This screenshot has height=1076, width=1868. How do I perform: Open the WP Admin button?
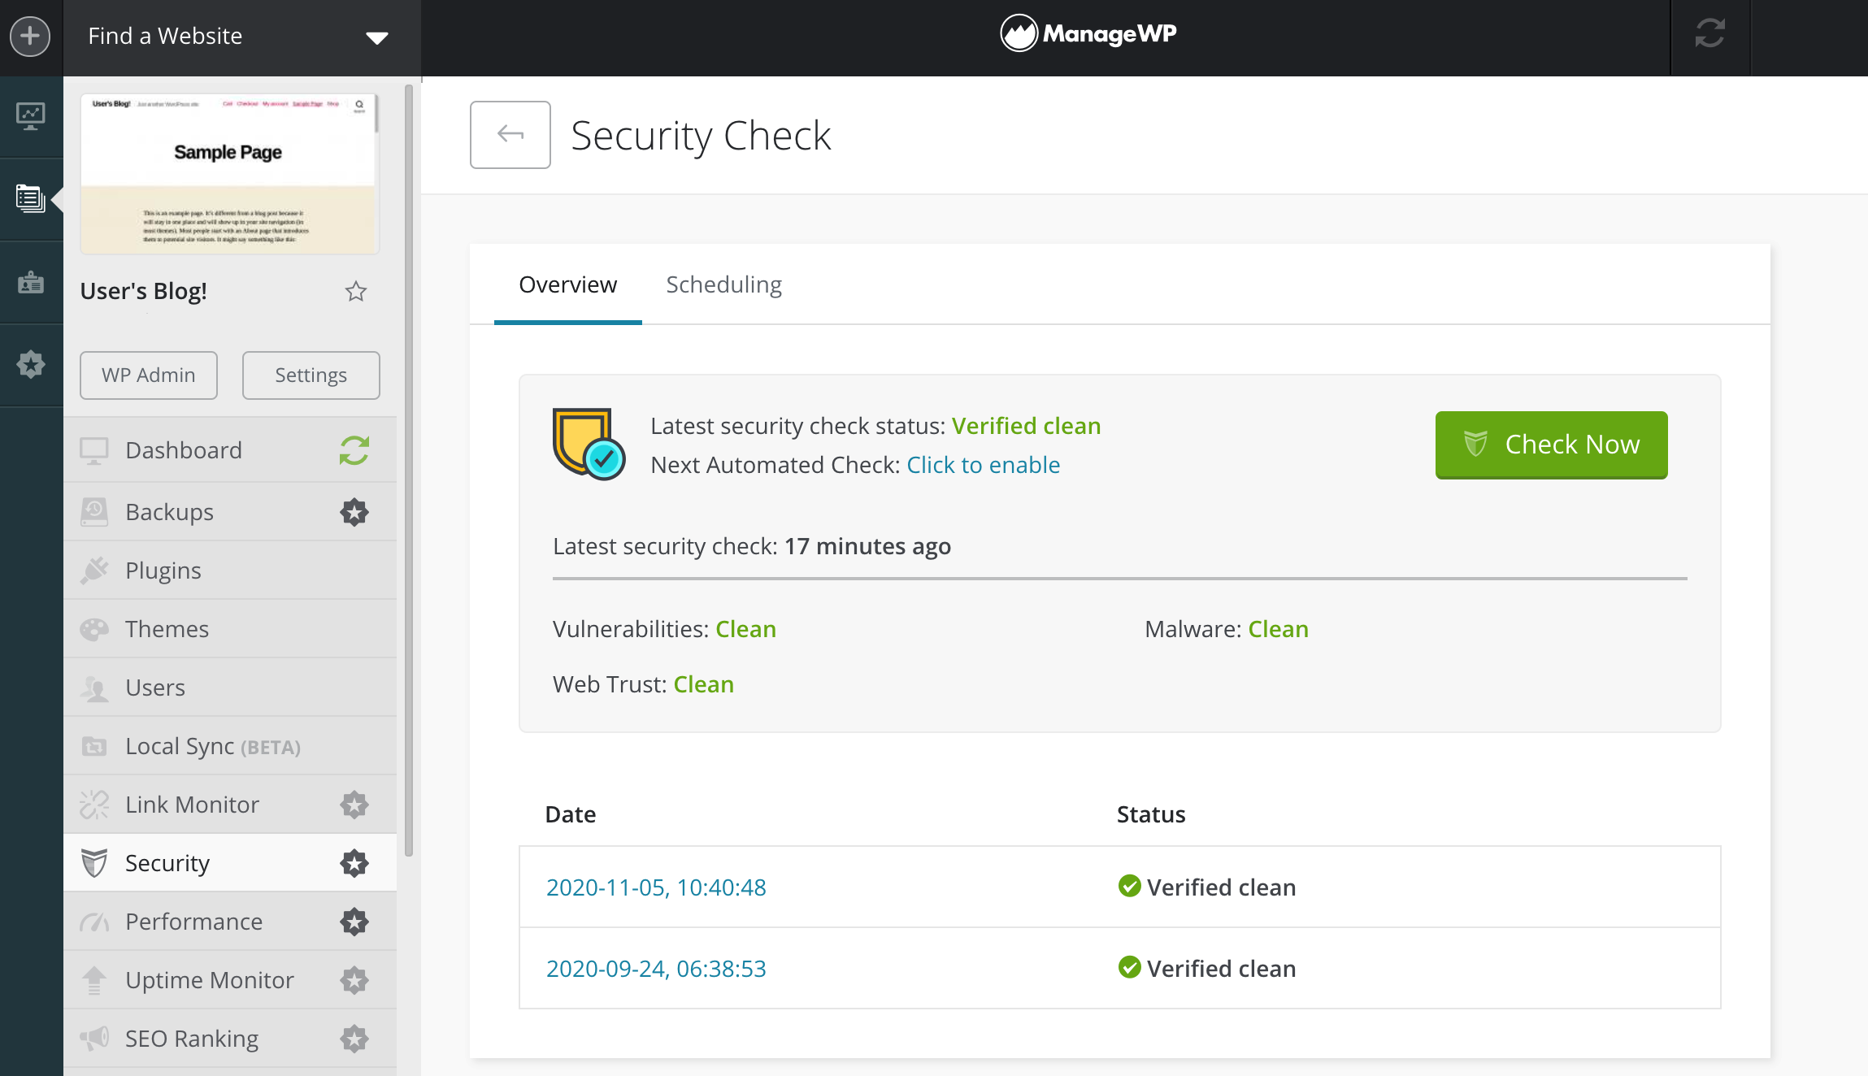pyautogui.click(x=149, y=375)
